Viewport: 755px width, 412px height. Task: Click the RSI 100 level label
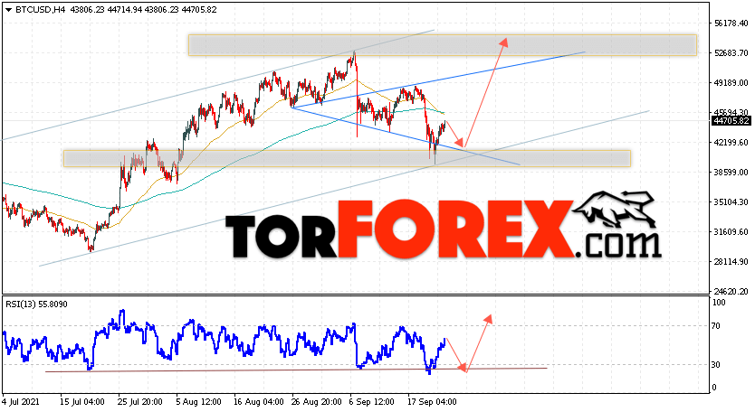click(x=719, y=303)
